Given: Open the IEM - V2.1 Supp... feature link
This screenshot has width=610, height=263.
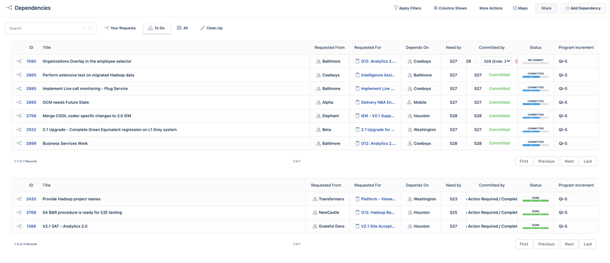Looking at the screenshot, I should pos(378,116).
